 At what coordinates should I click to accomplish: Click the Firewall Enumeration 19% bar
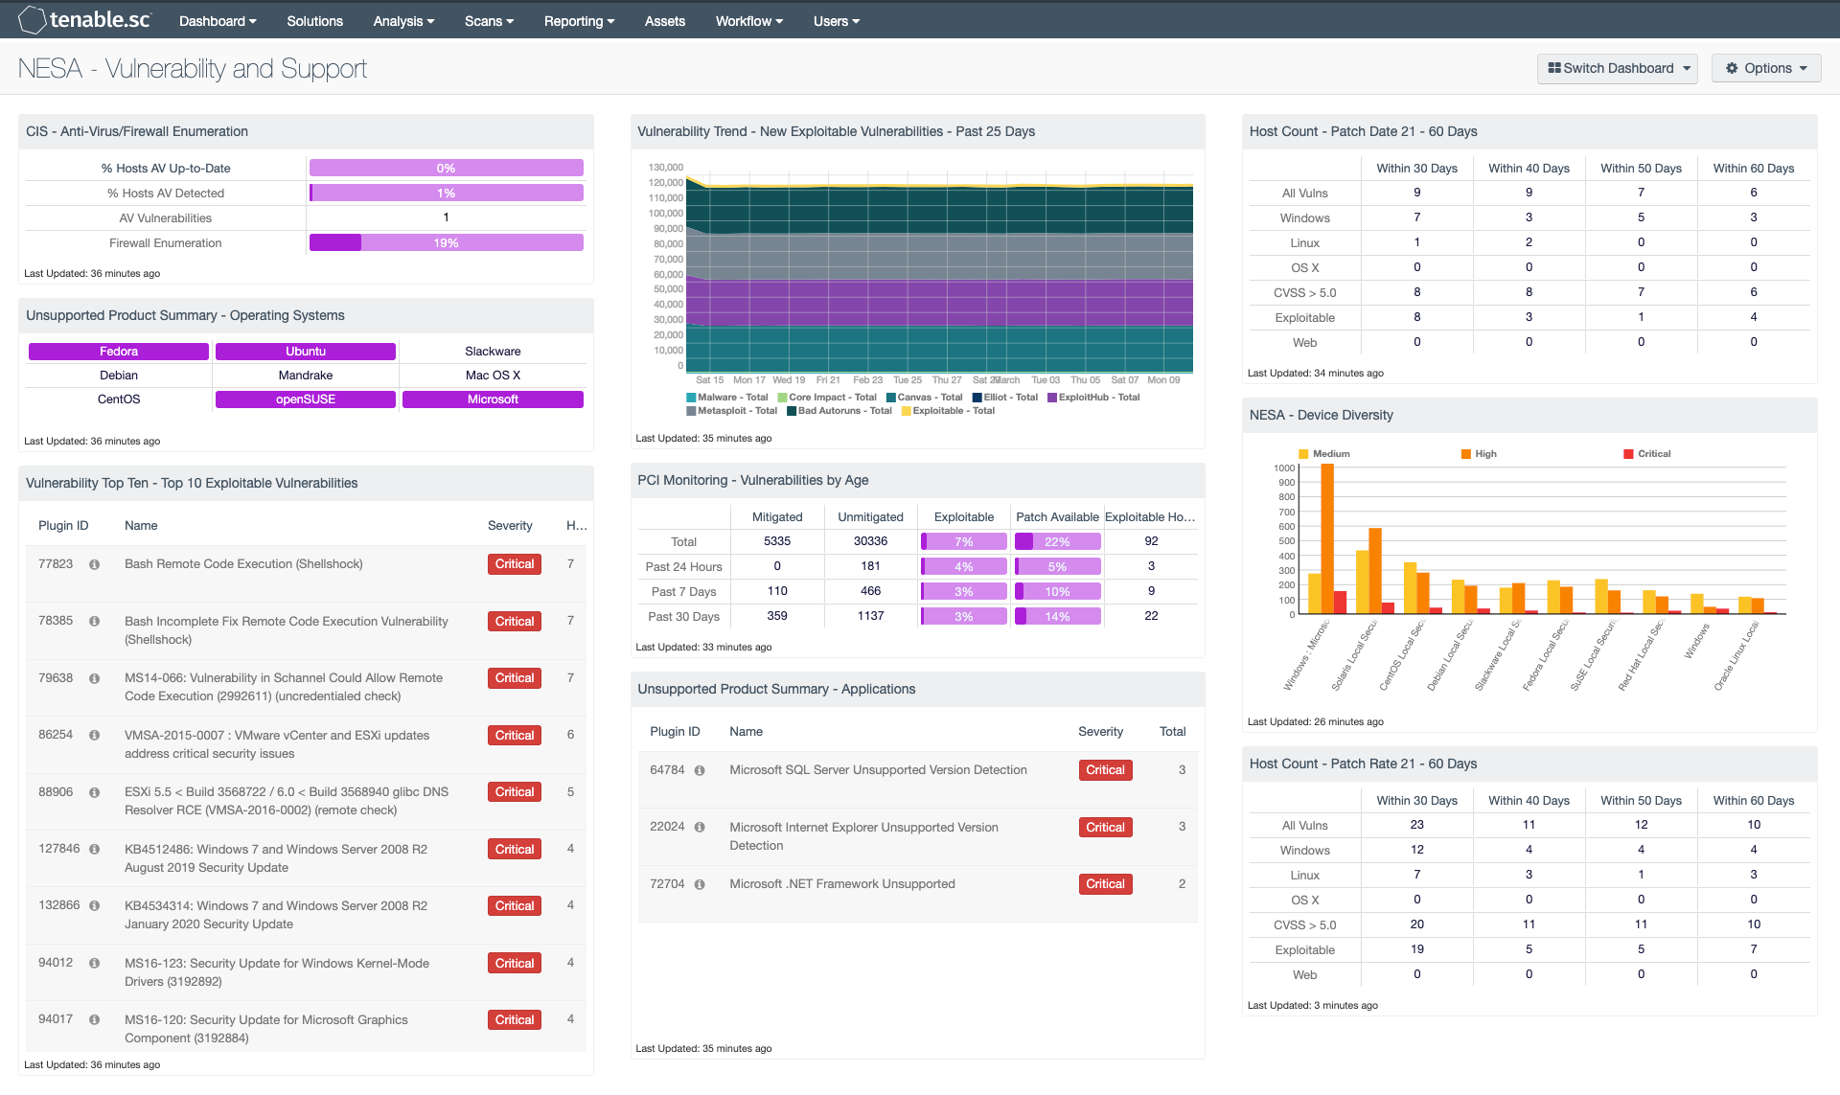(447, 243)
